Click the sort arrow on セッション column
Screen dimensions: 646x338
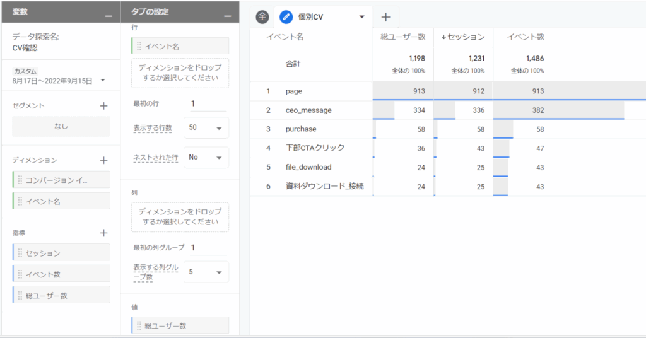[x=443, y=37]
